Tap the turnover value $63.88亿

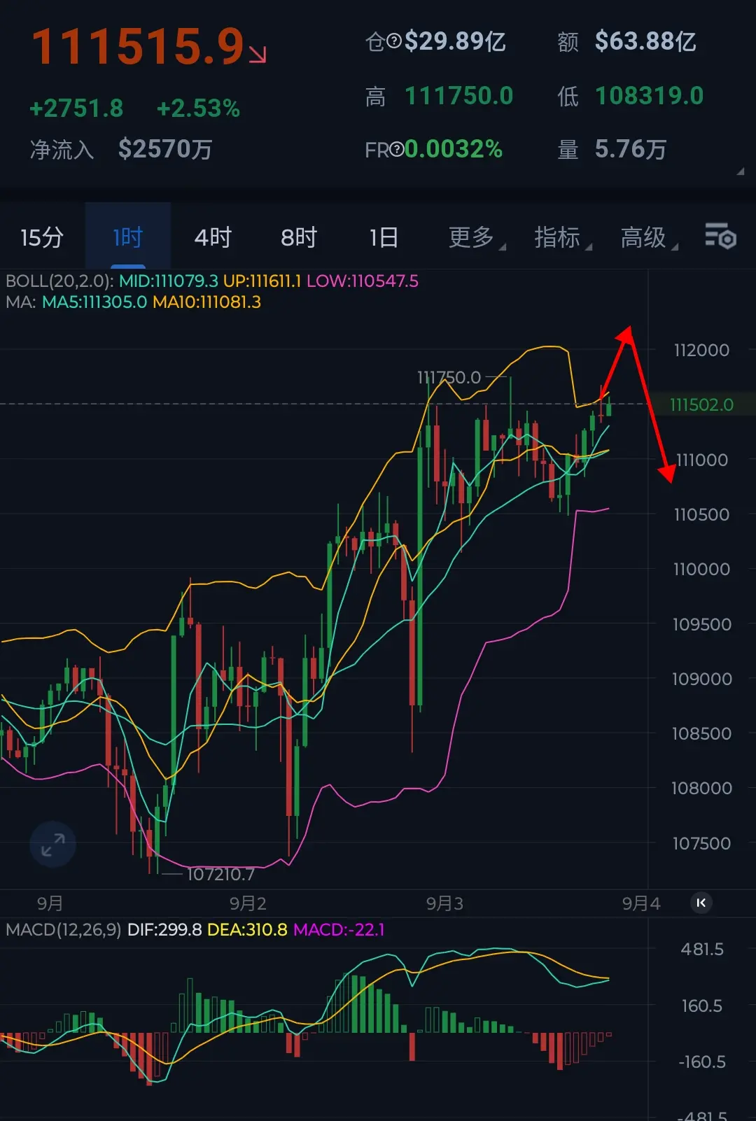[x=645, y=41]
